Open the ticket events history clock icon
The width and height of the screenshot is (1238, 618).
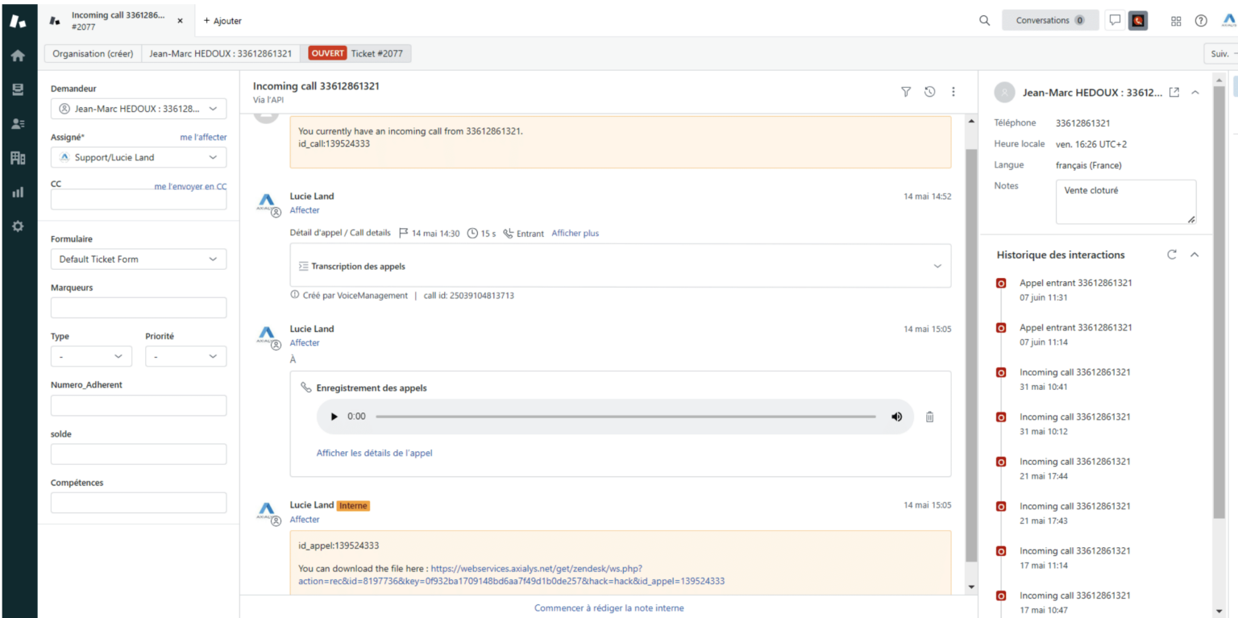pos(929,92)
